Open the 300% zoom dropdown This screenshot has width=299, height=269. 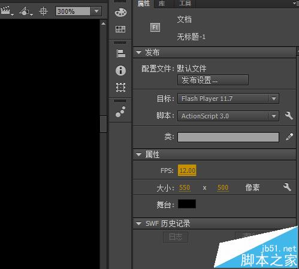pyautogui.click(x=96, y=11)
